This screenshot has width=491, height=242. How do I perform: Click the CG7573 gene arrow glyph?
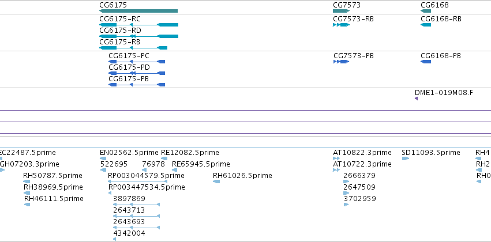pyautogui.click(x=342, y=11)
